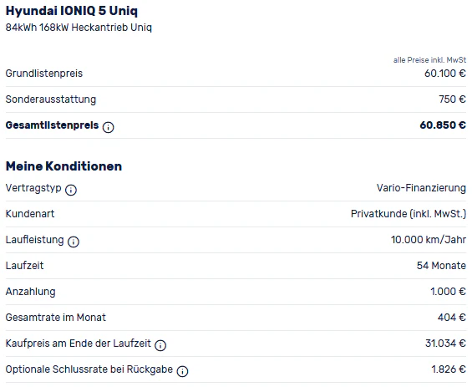Viewport: 472px width, 387px height.
Task: Click the final rate value 1.826 €
Action: 449,369
